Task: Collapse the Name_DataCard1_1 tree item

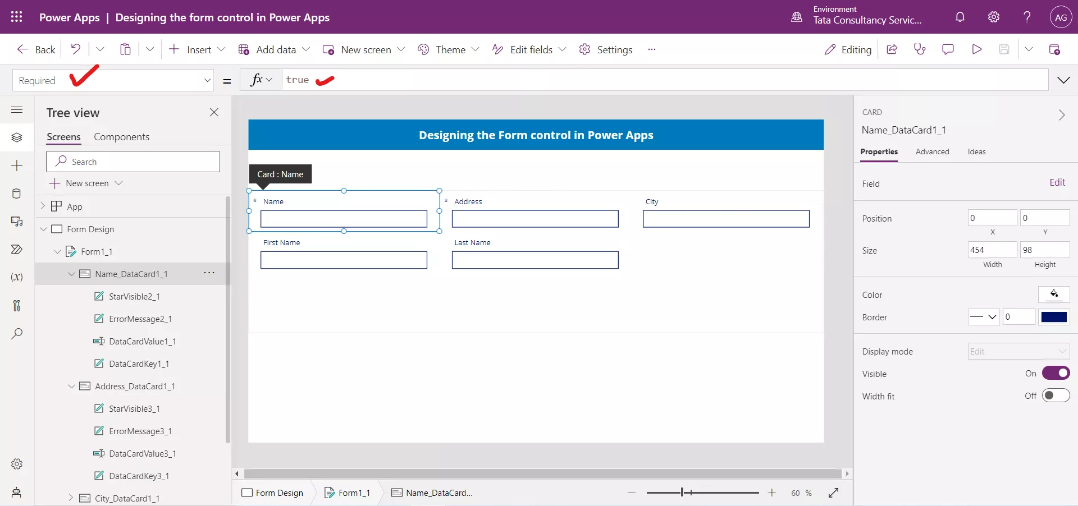Action: point(71,274)
